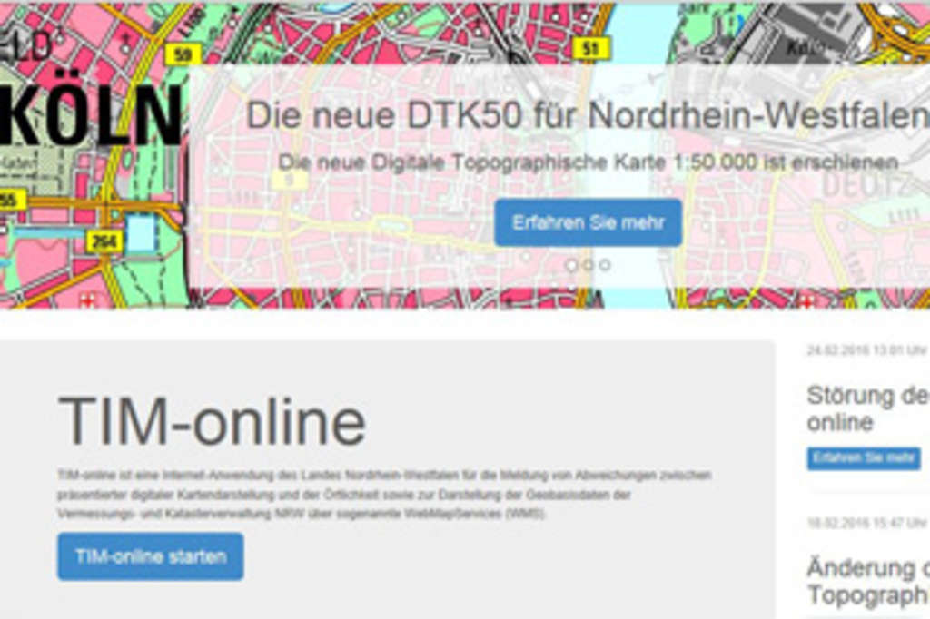This screenshot has height=619, width=930.
Task: Click the yellow road marker 51
Action: [x=591, y=49]
